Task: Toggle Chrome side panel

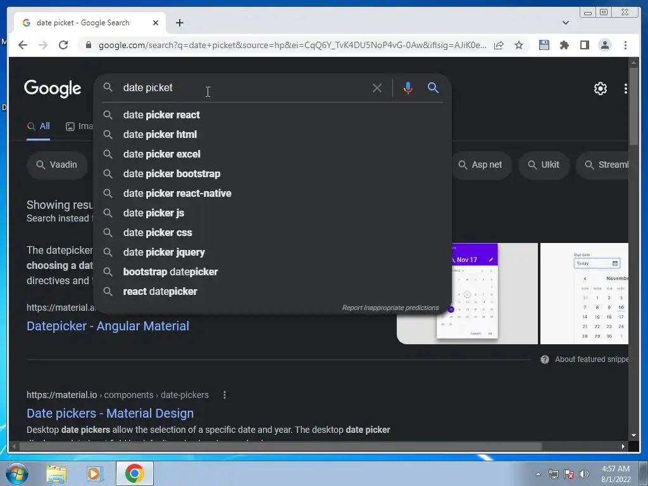Action: point(584,45)
